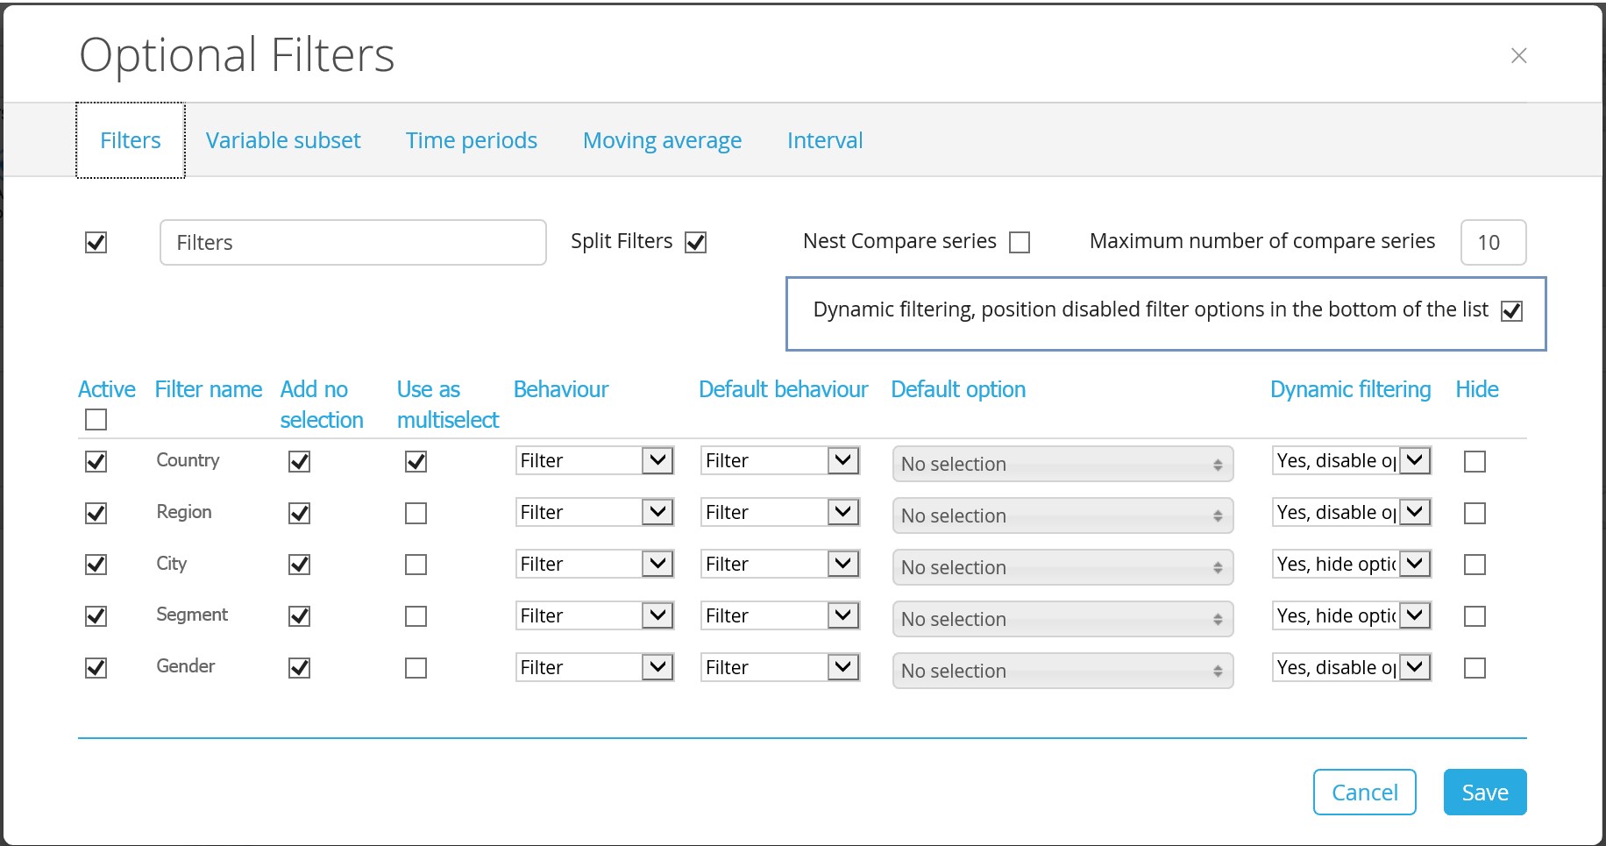Open Default behaviour dropdown for Segment
1606x846 pixels.
coord(780,616)
